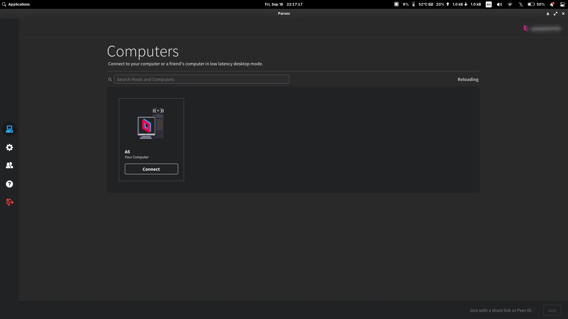
Task: Open the Applications menu in top panel
Action: pos(16,4)
